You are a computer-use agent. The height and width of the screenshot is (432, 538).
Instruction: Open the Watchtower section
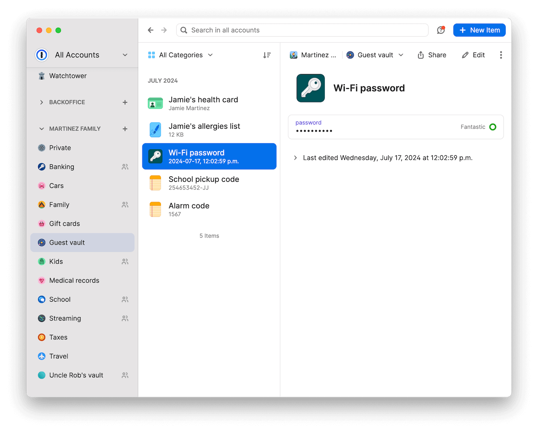click(x=68, y=76)
